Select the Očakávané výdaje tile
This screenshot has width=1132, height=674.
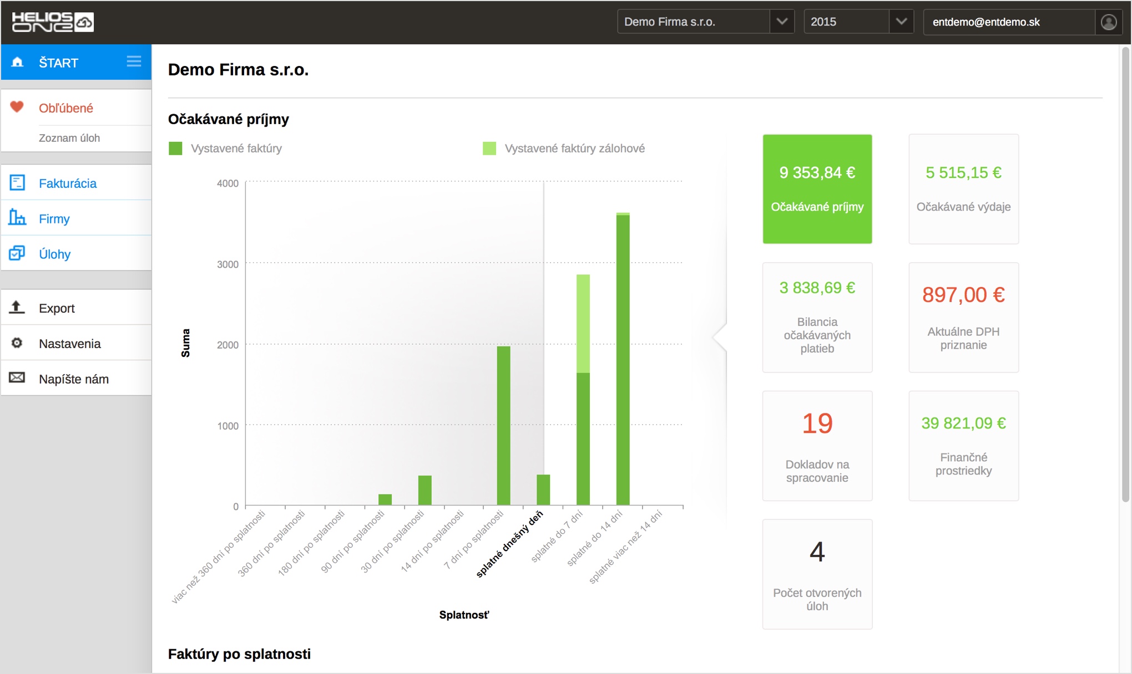point(963,189)
